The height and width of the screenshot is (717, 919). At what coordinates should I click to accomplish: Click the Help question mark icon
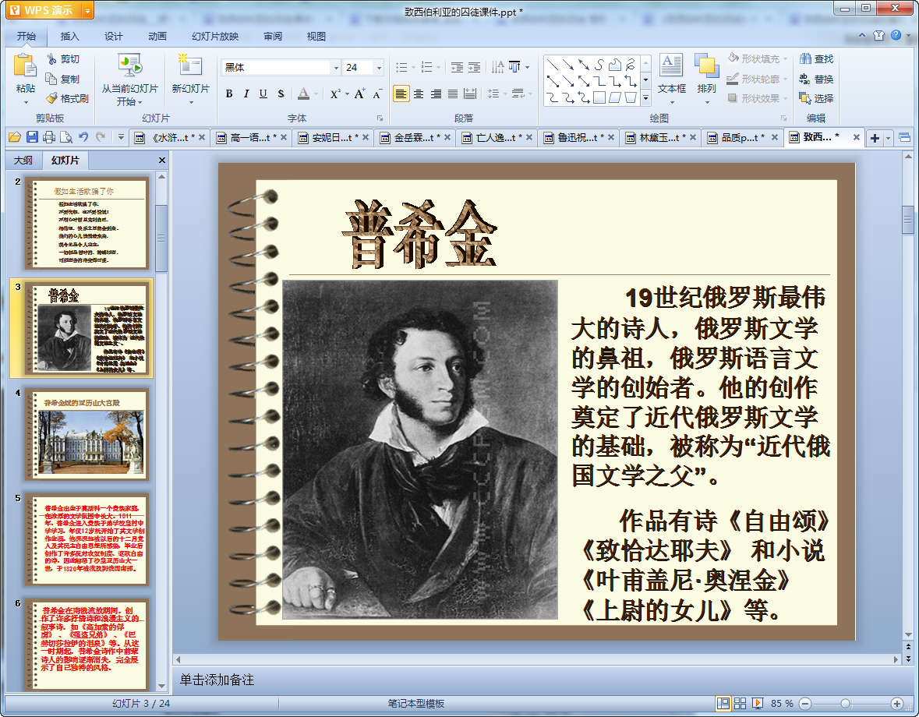tap(896, 35)
